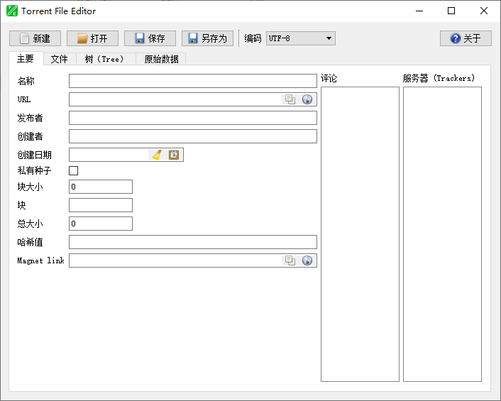501x401 pixels.
Task: Open the 原始数据 tab
Action: [161, 59]
